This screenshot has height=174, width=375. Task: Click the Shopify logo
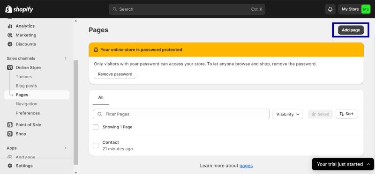[19, 9]
